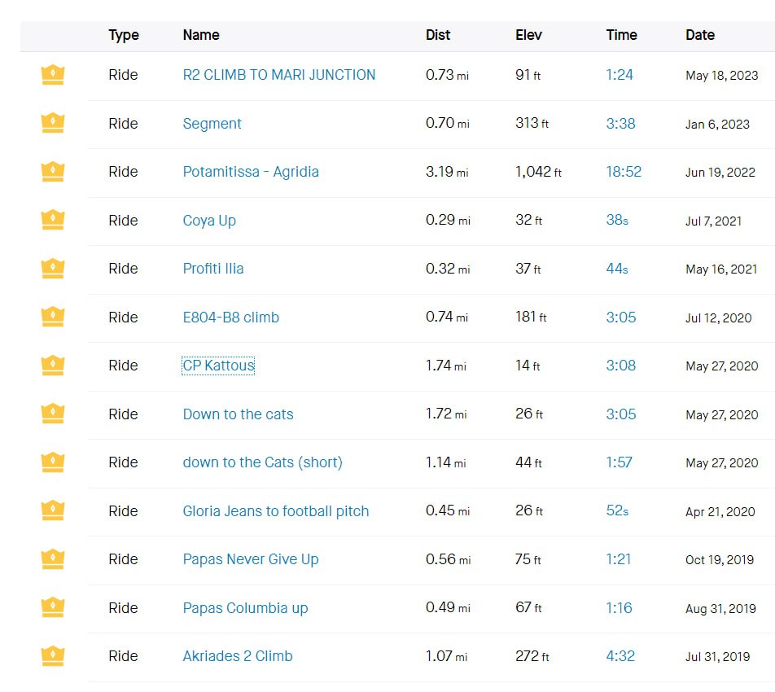Click the crown icon beside Papas Columbia up

[x=53, y=608]
